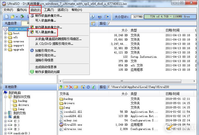Click the rename folder icon in local toolbar
The height and width of the screenshot is (135, 199).
click(x=76, y=87)
